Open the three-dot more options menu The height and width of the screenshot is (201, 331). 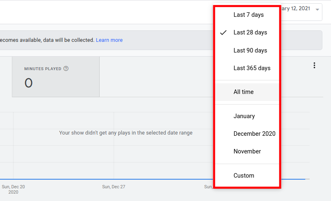pos(314,65)
